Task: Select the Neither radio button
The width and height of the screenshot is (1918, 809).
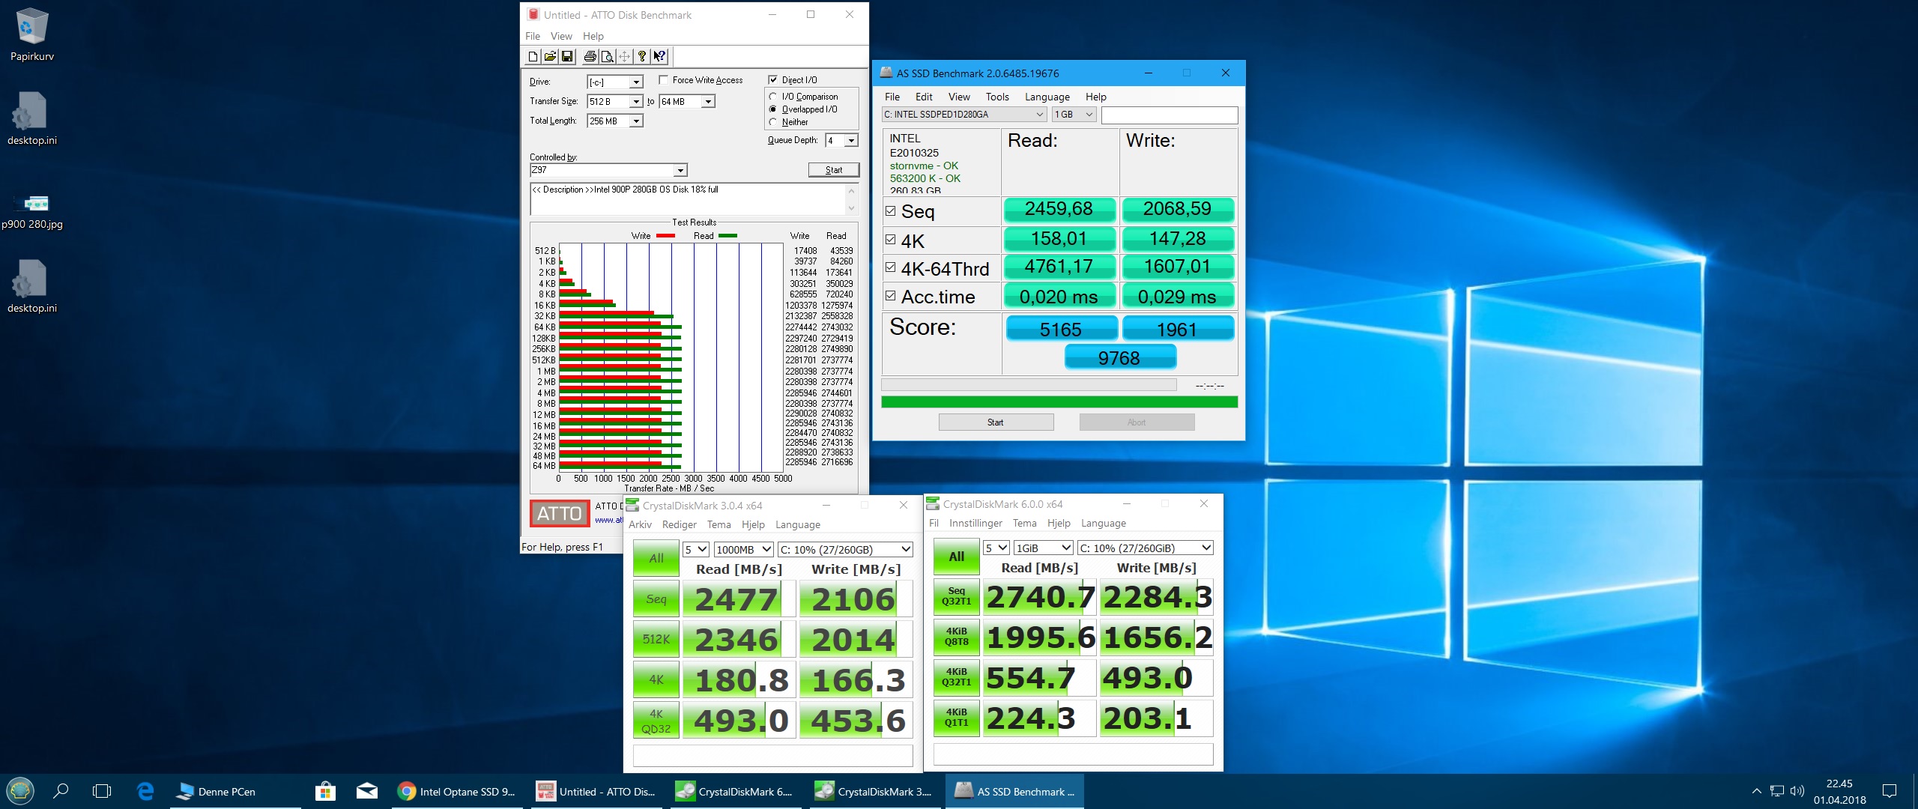Action: coord(773,122)
